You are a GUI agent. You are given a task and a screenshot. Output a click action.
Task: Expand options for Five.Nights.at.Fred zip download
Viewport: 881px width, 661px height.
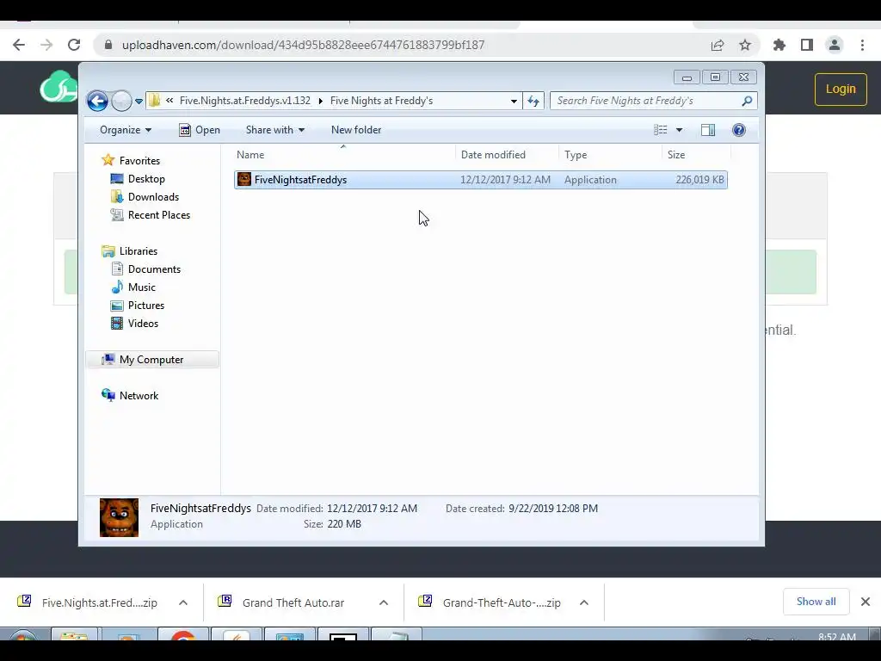(x=183, y=602)
